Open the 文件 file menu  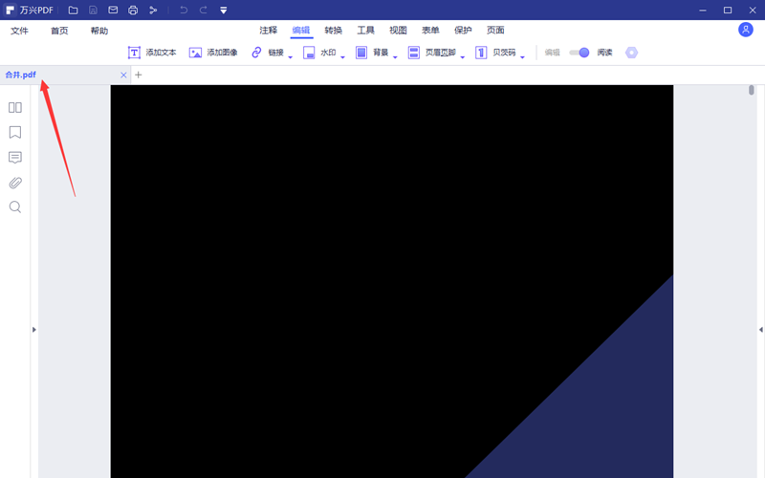[19, 31]
